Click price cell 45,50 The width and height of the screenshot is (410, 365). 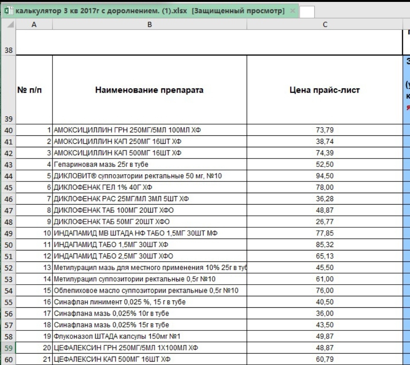pos(325,267)
